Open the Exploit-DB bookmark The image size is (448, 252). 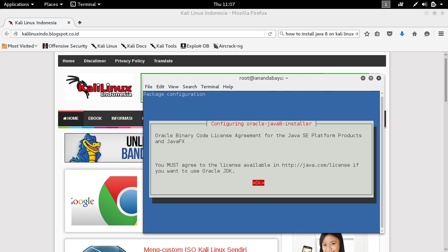click(x=195, y=46)
